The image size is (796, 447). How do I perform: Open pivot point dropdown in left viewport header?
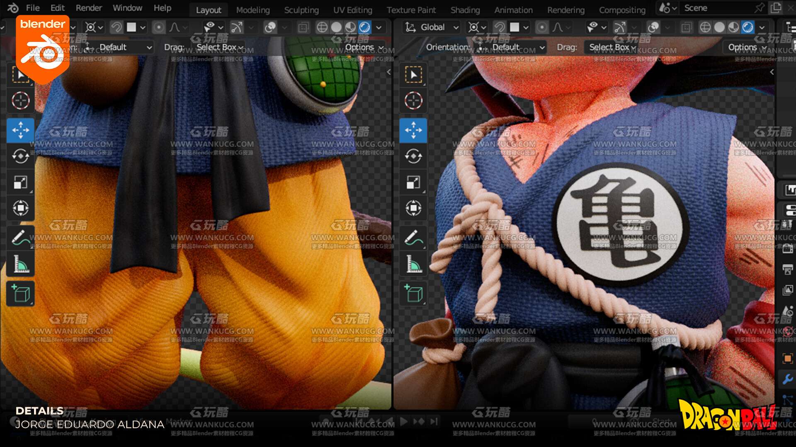coord(94,27)
